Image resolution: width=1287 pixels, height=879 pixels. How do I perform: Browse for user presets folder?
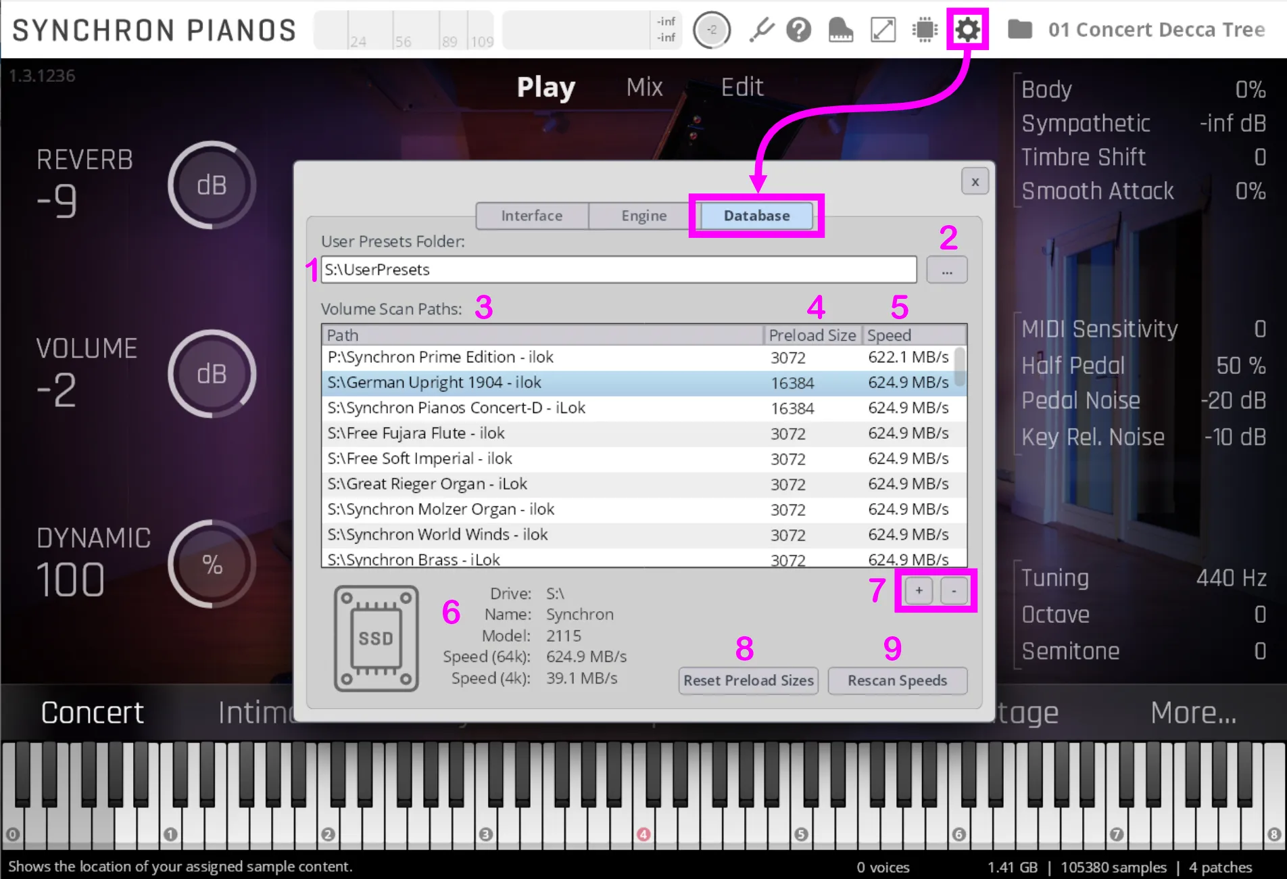point(946,270)
